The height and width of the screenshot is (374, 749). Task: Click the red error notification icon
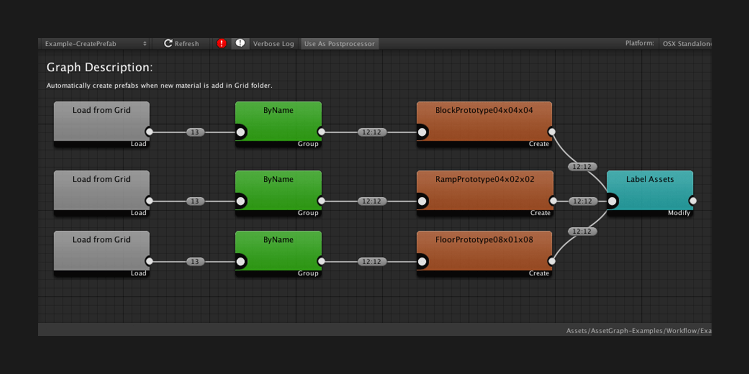(x=221, y=43)
